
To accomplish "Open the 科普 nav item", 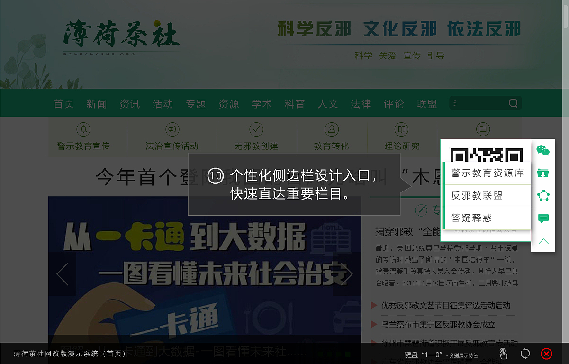I will pos(295,104).
